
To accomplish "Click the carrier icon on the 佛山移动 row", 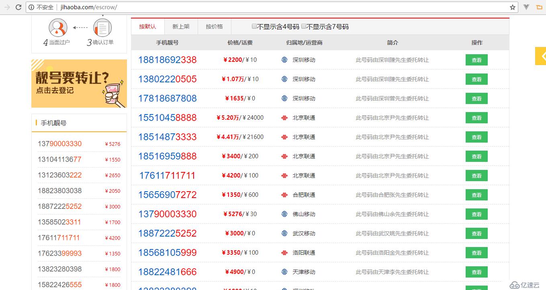I will (284, 214).
